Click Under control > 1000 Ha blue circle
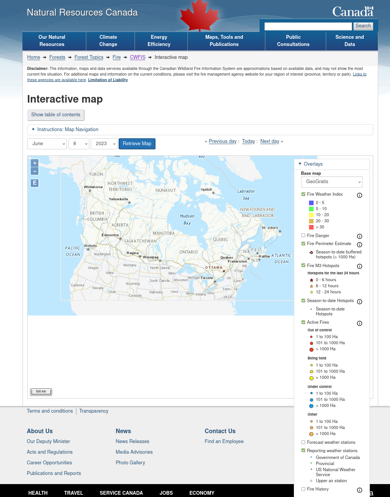 point(311,406)
